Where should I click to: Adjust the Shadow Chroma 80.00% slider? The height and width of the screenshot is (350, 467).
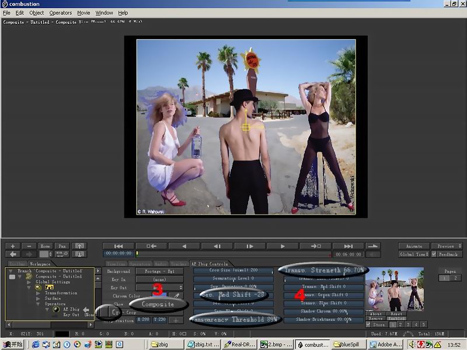tap(324, 311)
